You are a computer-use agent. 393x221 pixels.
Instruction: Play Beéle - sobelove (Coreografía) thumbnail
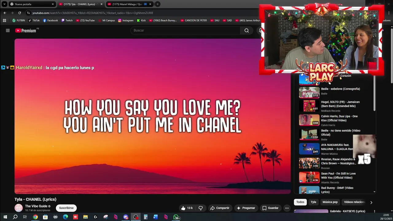click(x=309, y=92)
